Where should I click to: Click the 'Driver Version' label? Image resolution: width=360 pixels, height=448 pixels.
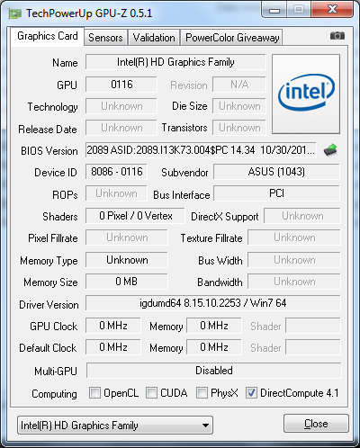coord(49,305)
